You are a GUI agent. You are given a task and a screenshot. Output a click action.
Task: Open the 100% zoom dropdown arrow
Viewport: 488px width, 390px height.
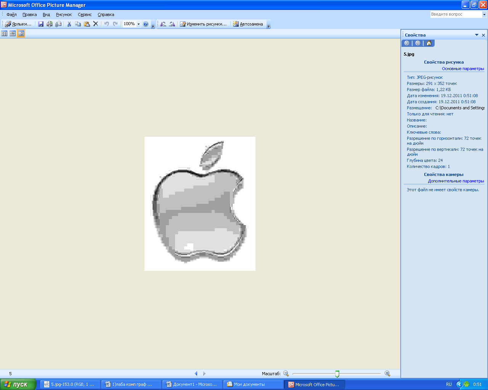138,24
